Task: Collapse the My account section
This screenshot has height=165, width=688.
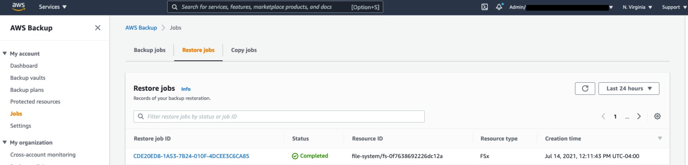Action: (x=5, y=53)
